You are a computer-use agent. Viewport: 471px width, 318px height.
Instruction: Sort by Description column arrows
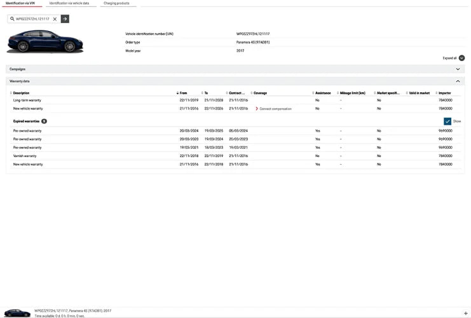point(11,93)
